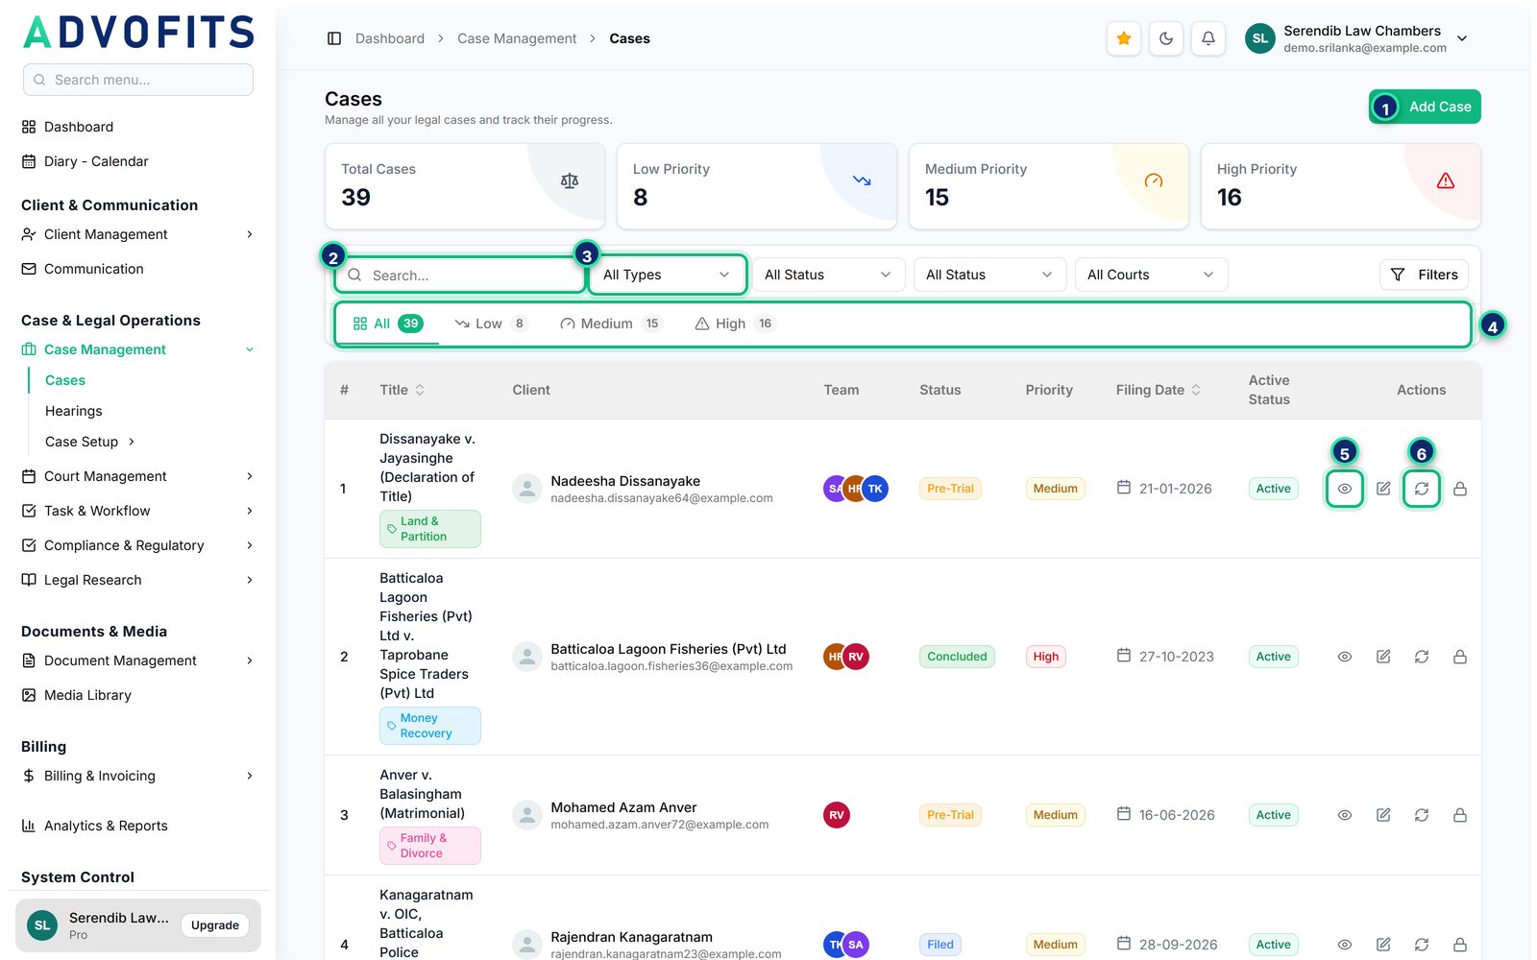This screenshot has width=1537, height=960.
Task: Edit the Kanagaratnam v. OIC case
Action: tap(1383, 945)
